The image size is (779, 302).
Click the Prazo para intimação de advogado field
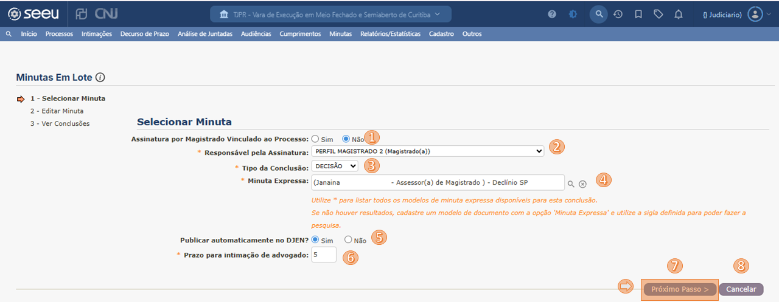324,255
